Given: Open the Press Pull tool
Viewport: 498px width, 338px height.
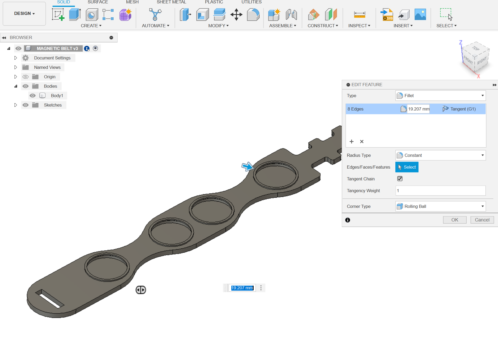Looking at the screenshot, I should [x=185, y=15].
